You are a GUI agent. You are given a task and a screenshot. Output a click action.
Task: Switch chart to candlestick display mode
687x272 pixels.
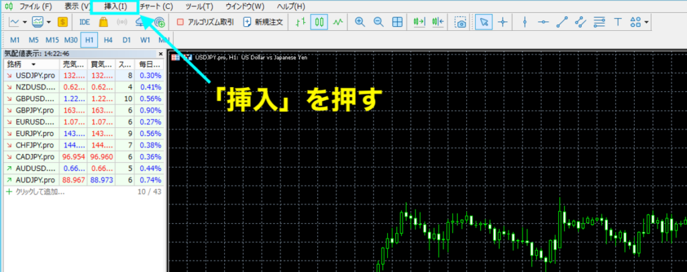coord(320,22)
